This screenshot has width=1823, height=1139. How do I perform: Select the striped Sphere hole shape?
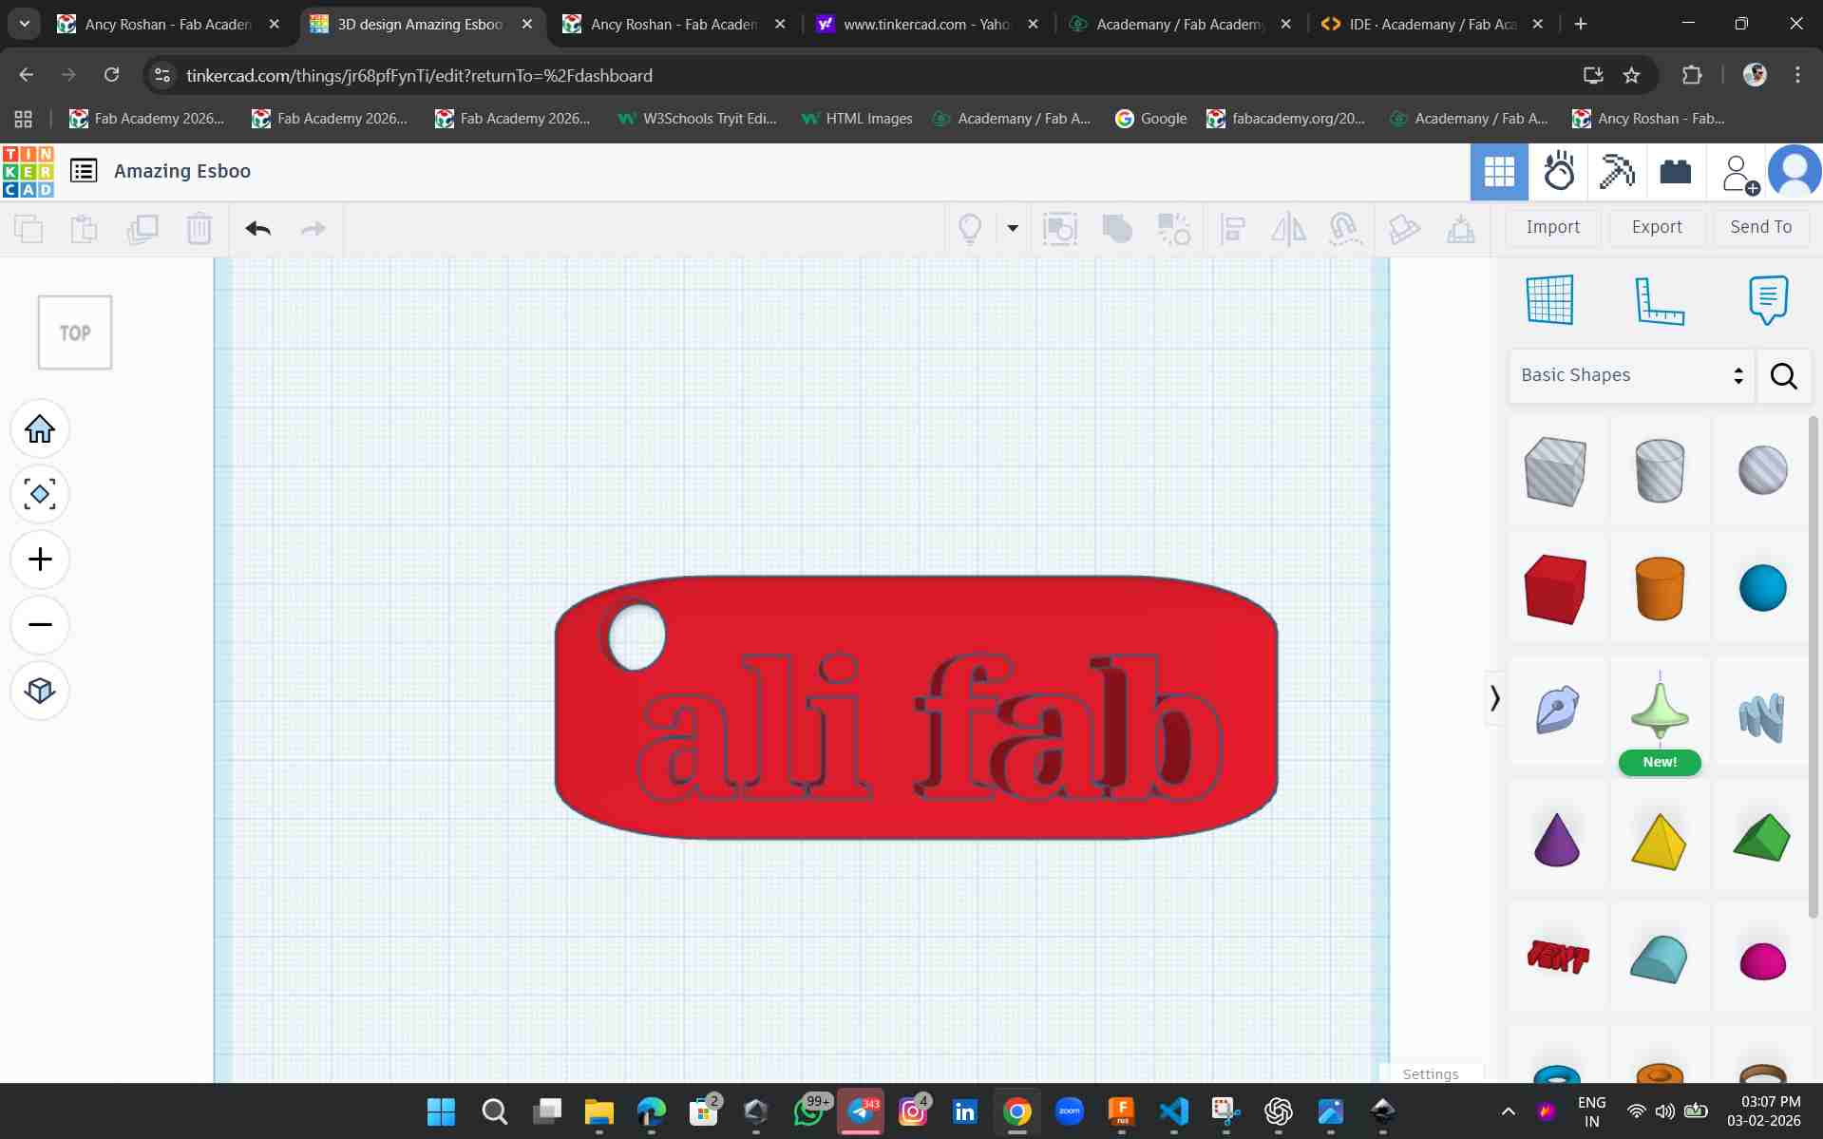coord(1762,470)
